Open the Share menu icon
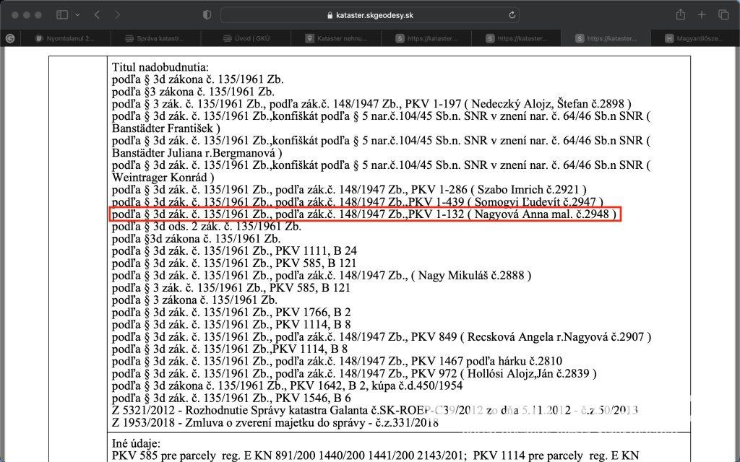 [680, 14]
